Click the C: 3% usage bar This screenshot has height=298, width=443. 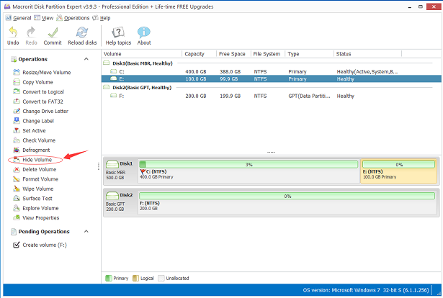[249, 165]
